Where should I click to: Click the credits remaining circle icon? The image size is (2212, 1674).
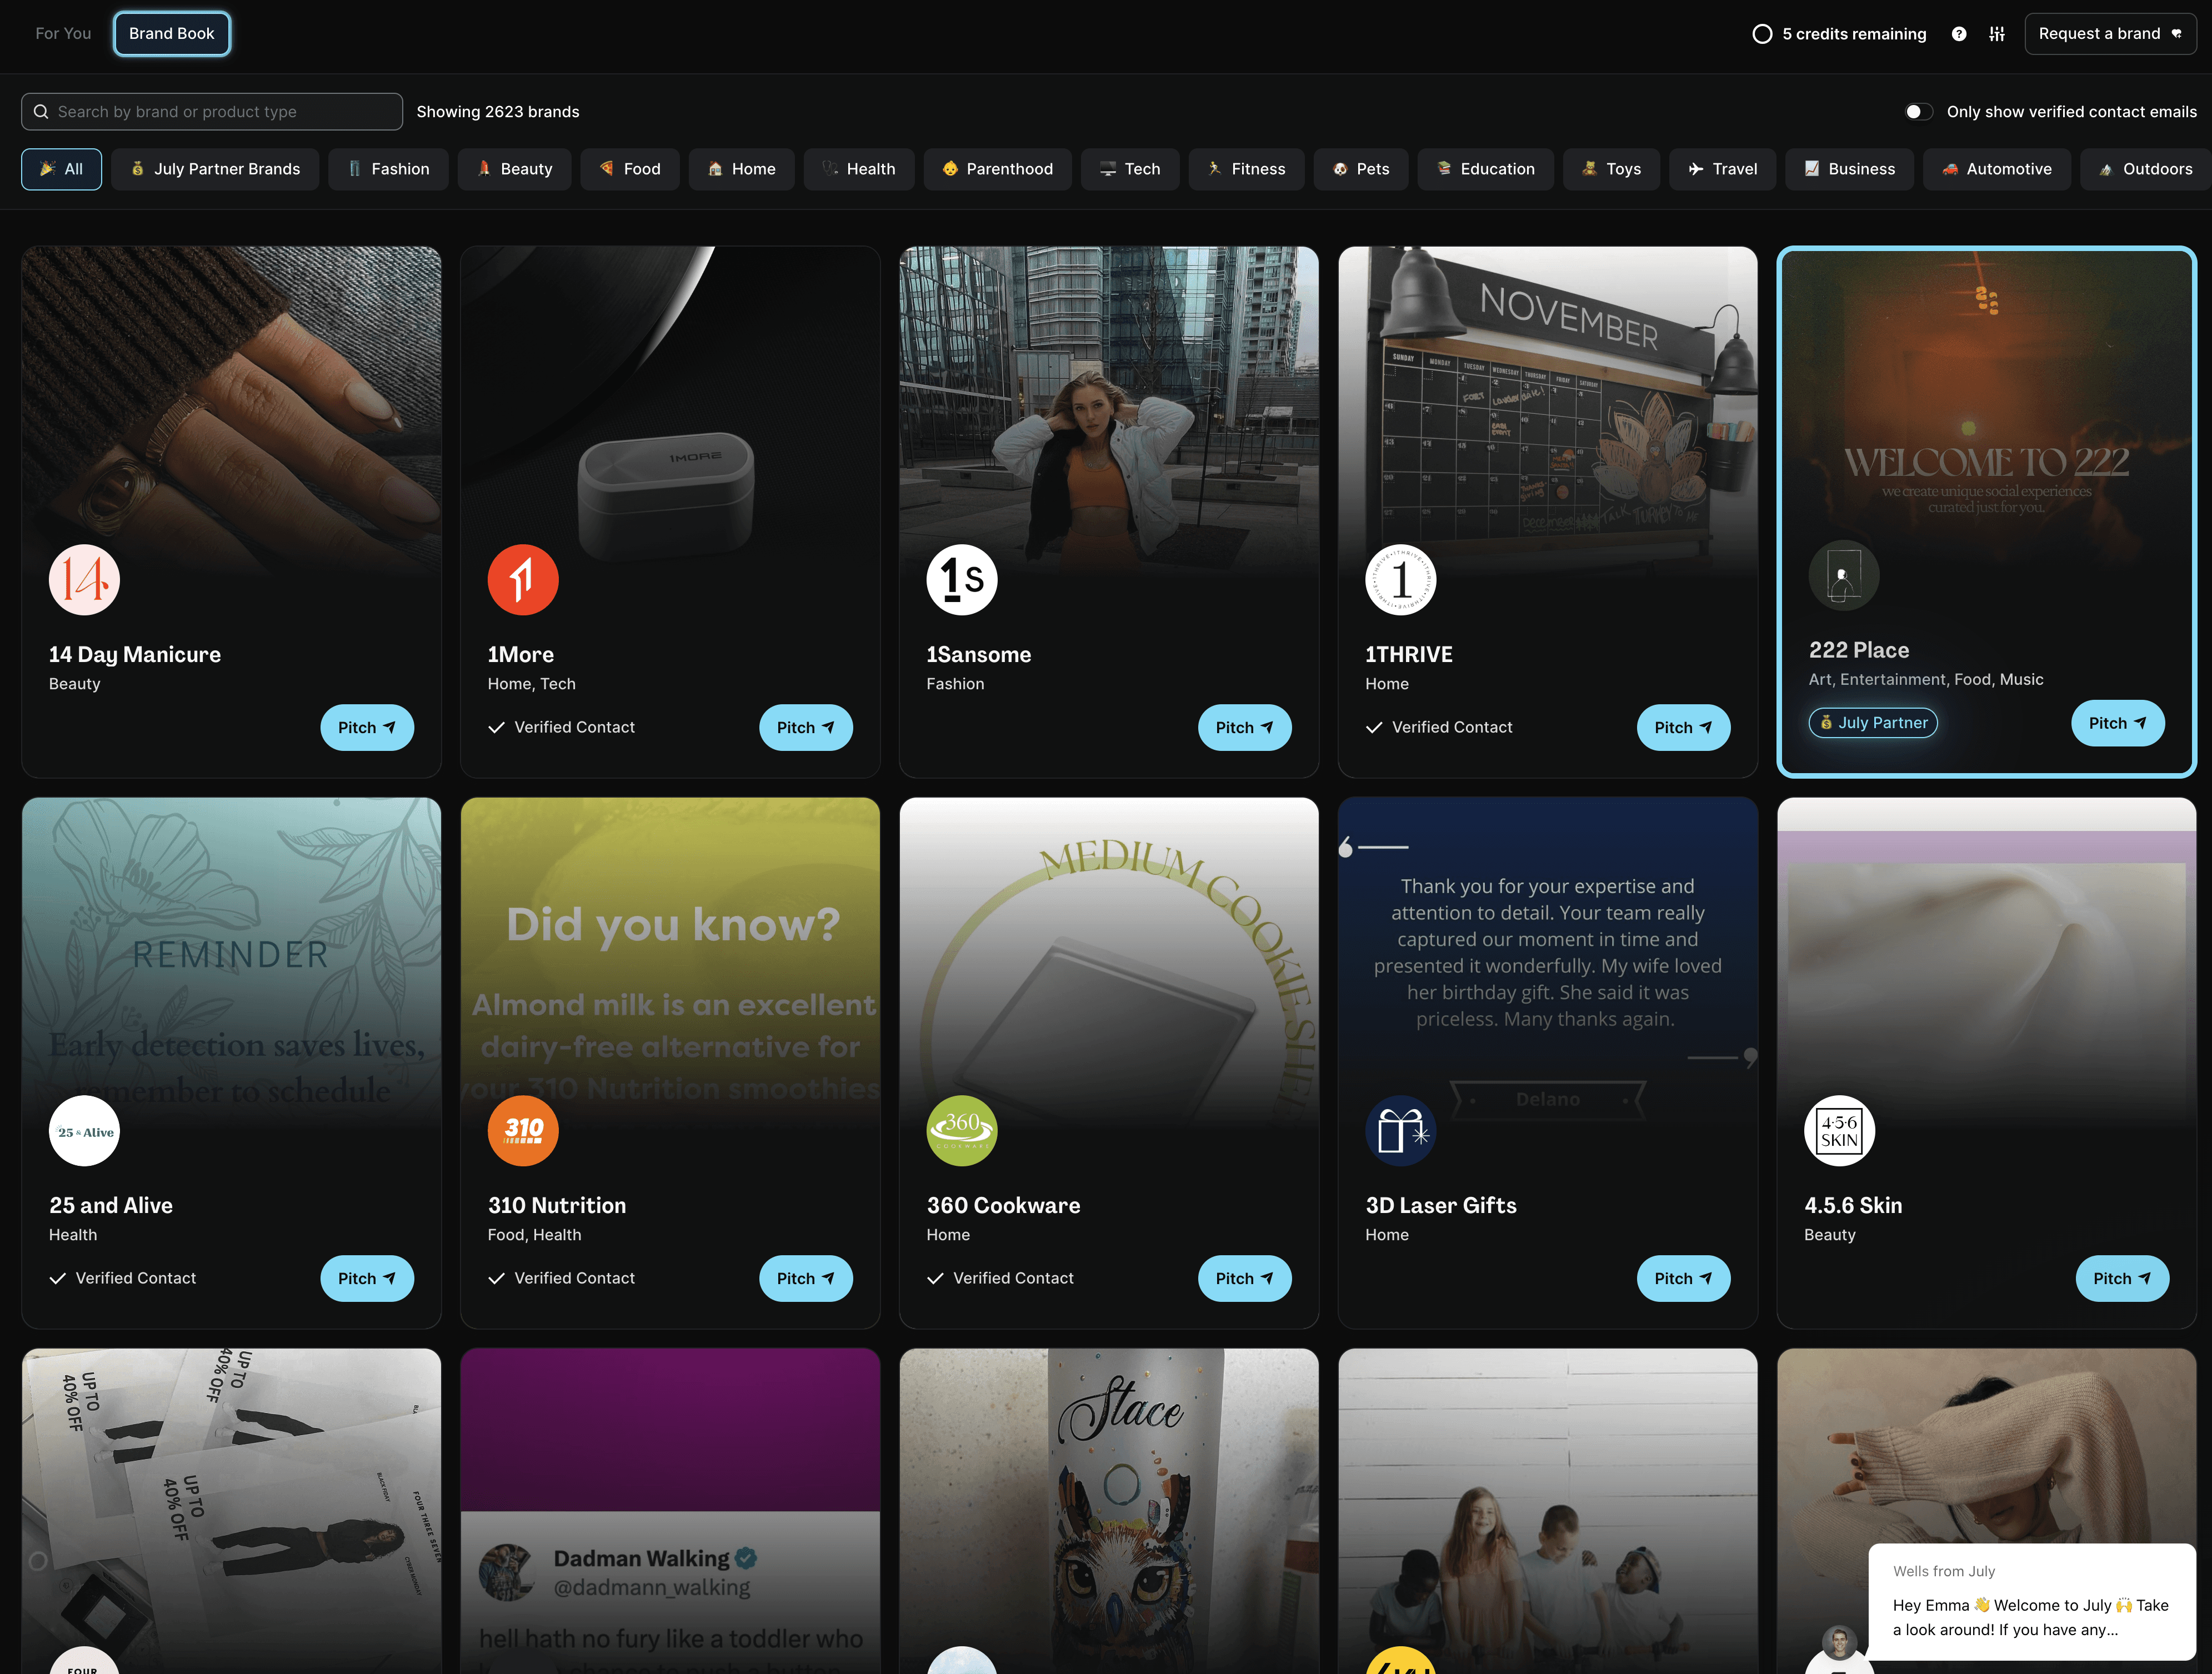coord(1762,34)
